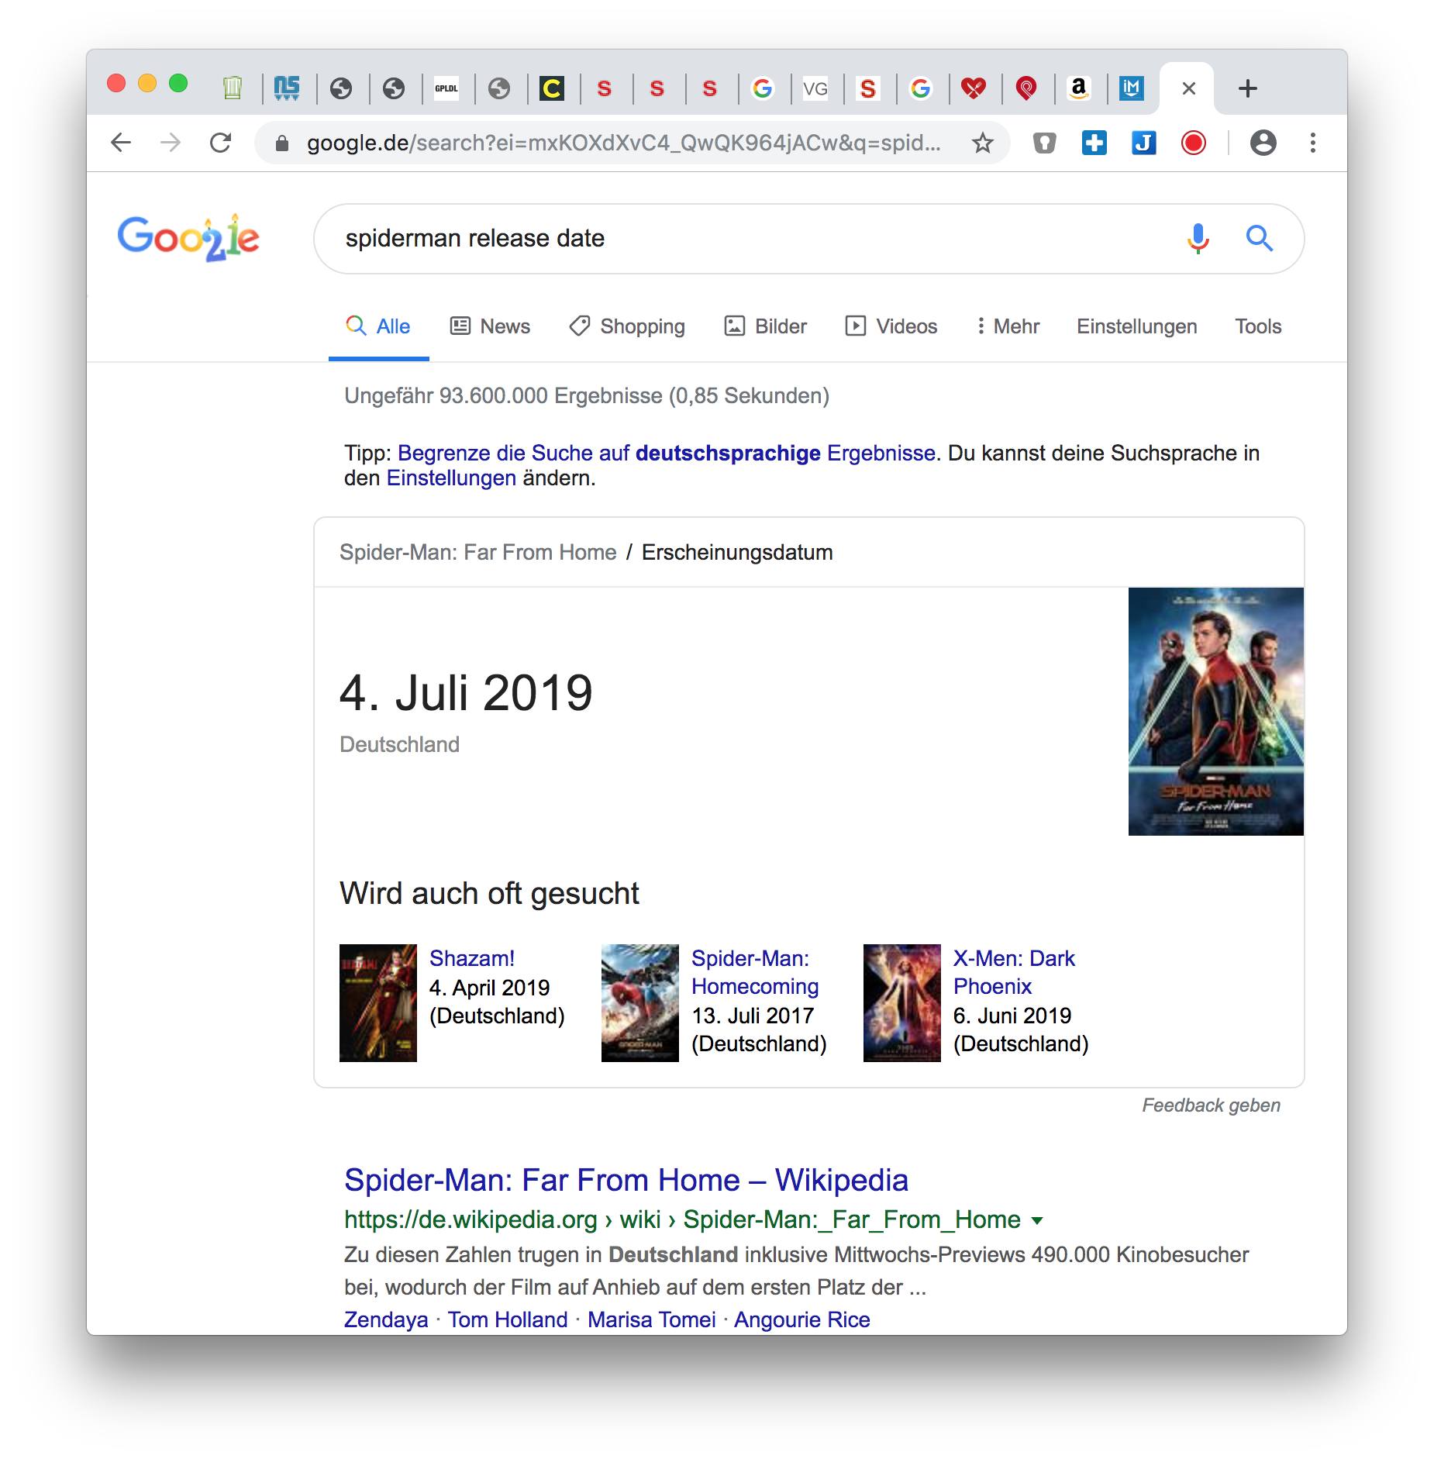This screenshot has width=1434, height=1459.
Task: Open the Einstellungen link in the tip
Action: [x=451, y=478]
